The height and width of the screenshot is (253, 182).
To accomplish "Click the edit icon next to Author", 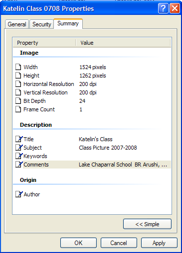I will click(19, 194).
